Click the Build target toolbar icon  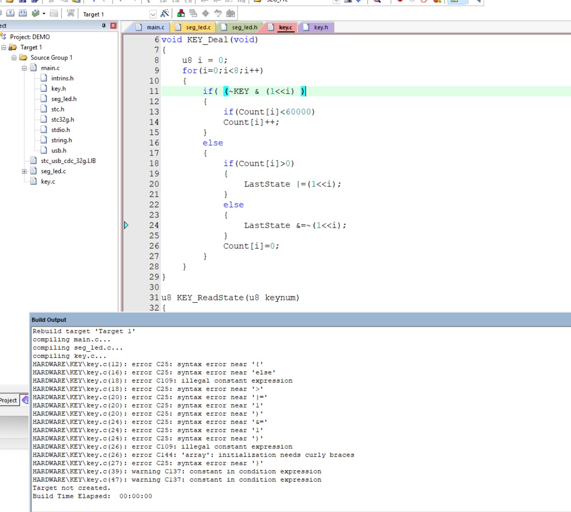coord(10,13)
